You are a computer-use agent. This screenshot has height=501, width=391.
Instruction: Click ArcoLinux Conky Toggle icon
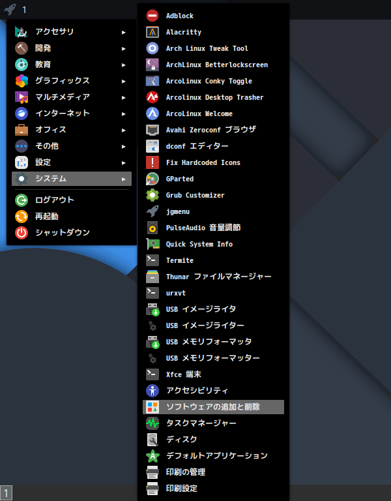pos(152,81)
